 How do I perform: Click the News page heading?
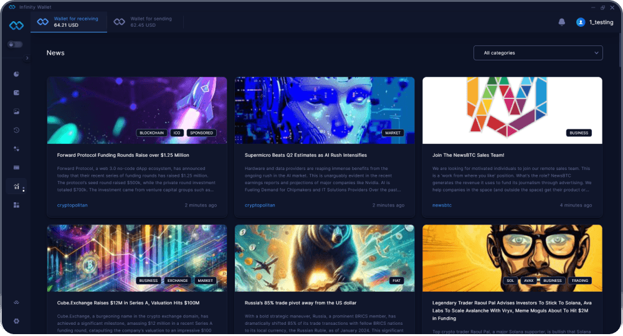point(55,53)
